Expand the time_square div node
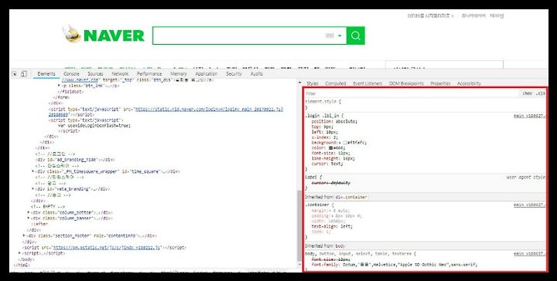The width and height of the screenshot is (557, 281). [33, 171]
